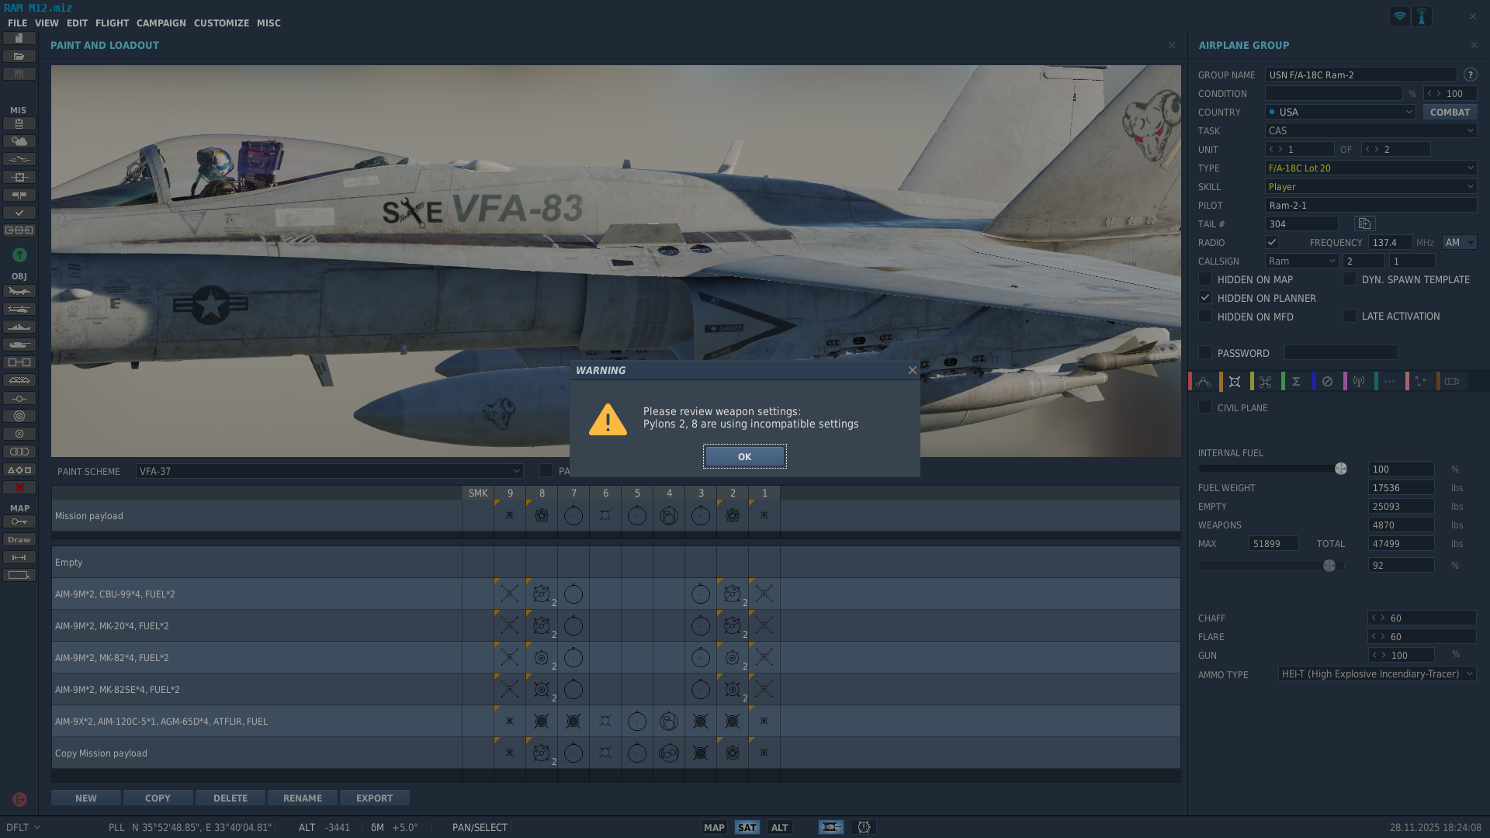Uncheck Hidden on Planner
The image size is (1490, 838).
coord(1205,298)
